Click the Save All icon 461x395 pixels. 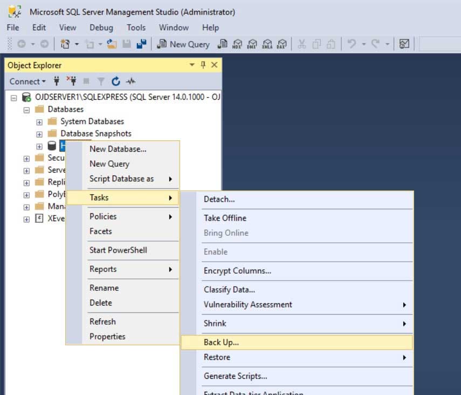pyautogui.click(x=141, y=44)
